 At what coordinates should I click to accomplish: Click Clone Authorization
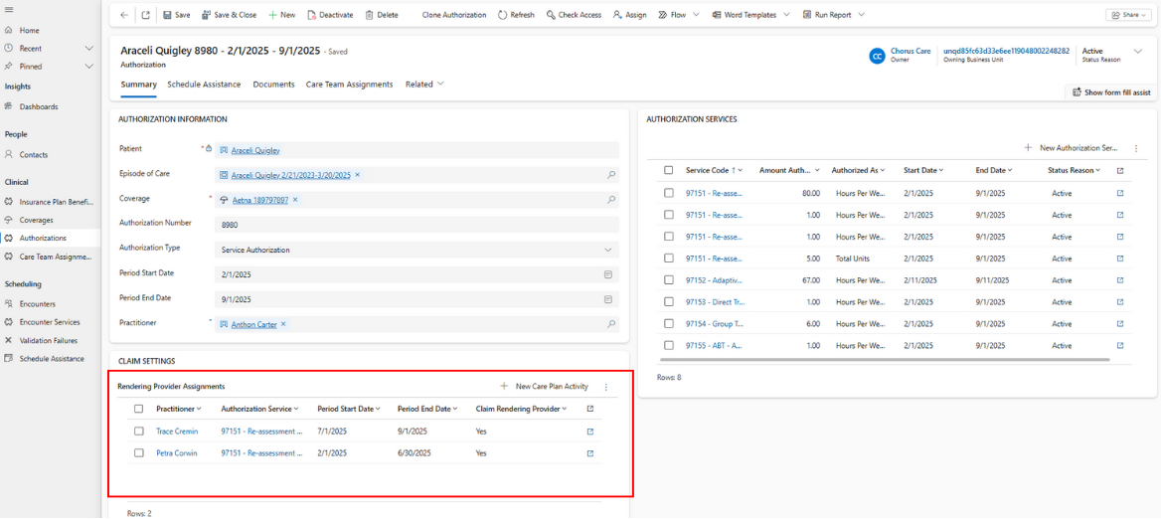click(454, 15)
